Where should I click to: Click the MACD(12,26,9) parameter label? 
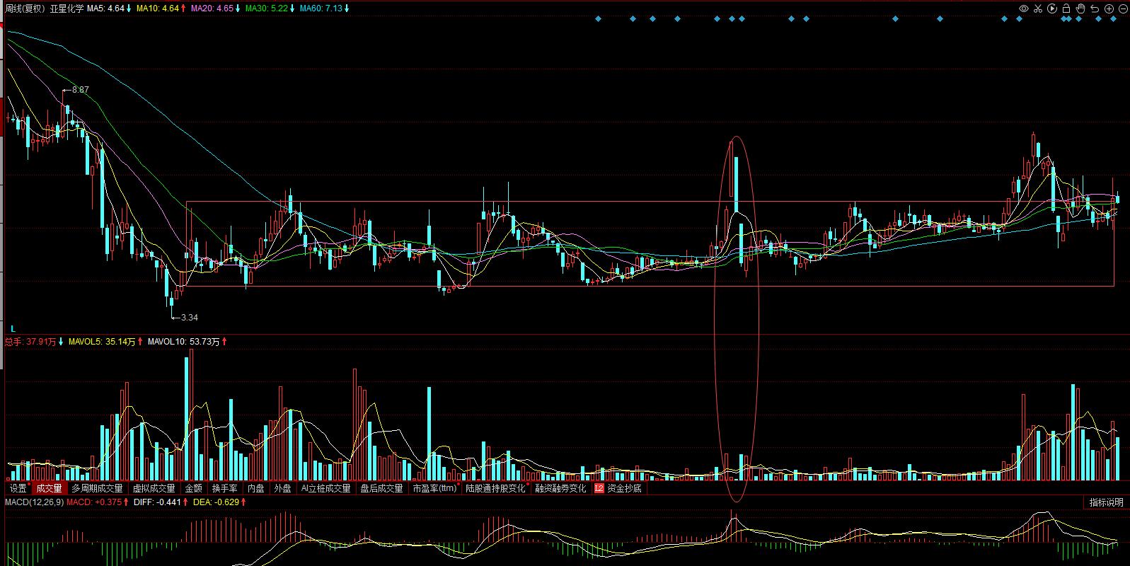click(34, 502)
